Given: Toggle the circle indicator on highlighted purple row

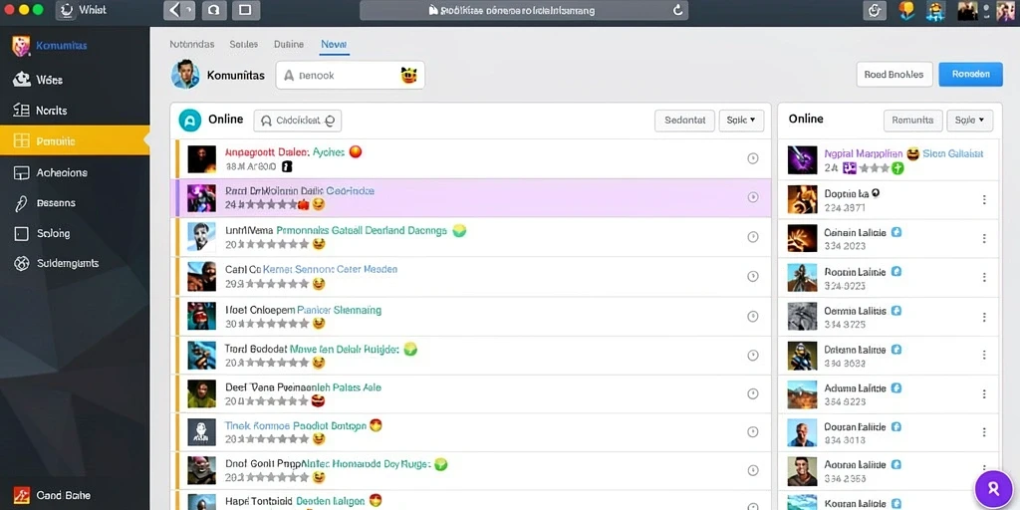Looking at the screenshot, I should point(753,197).
